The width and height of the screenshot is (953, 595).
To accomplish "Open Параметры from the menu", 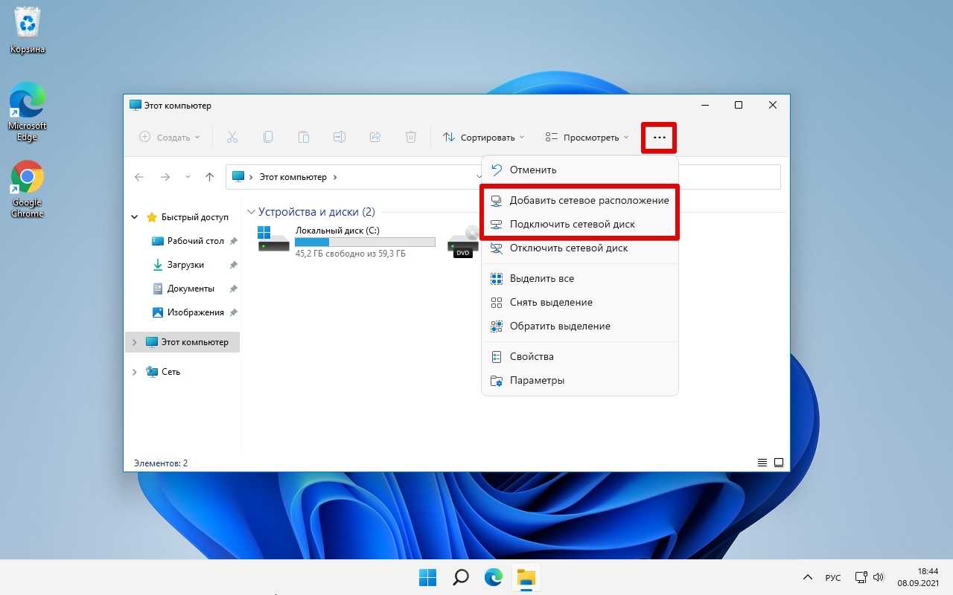I will (580, 380).
